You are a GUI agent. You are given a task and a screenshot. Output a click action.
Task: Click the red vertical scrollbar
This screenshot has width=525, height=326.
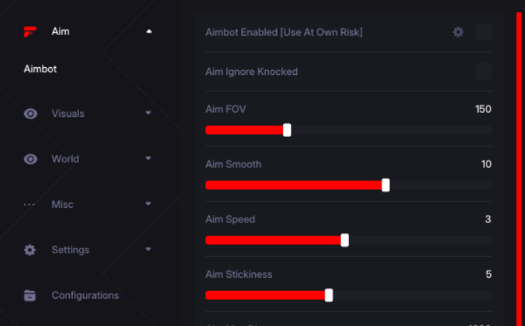tap(519, 169)
